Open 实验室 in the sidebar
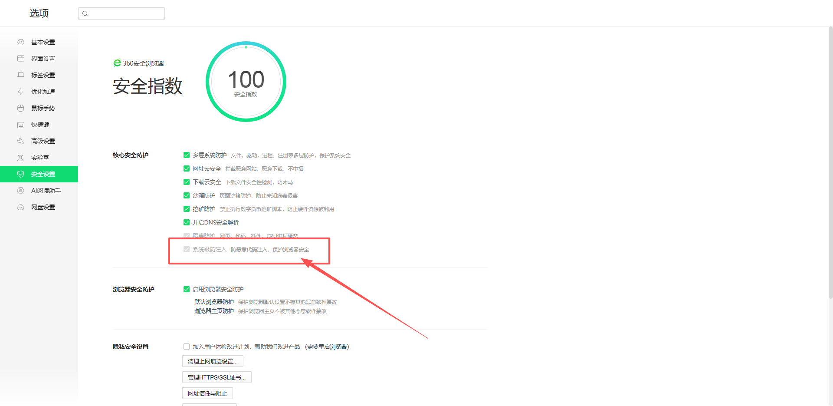This screenshot has width=833, height=406. pos(39,158)
